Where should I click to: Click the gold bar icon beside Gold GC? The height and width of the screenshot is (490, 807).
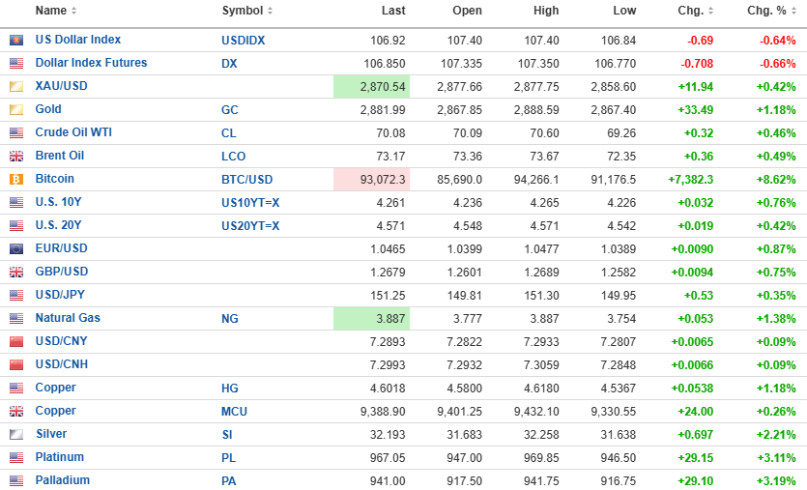tap(16, 109)
